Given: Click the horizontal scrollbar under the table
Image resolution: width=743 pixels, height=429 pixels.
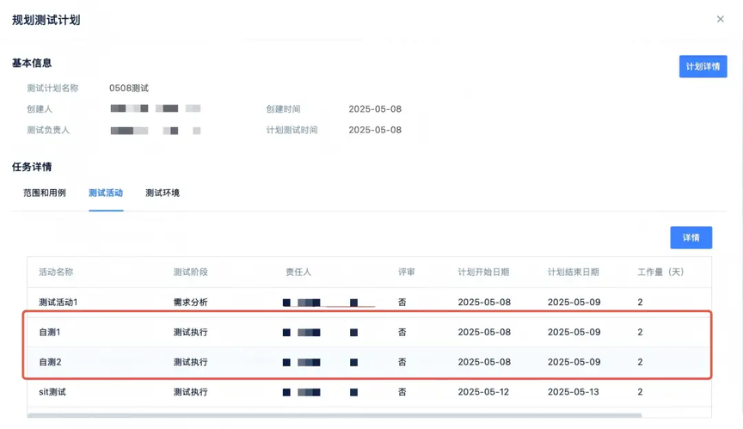Looking at the screenshot, I should [335, 416].
